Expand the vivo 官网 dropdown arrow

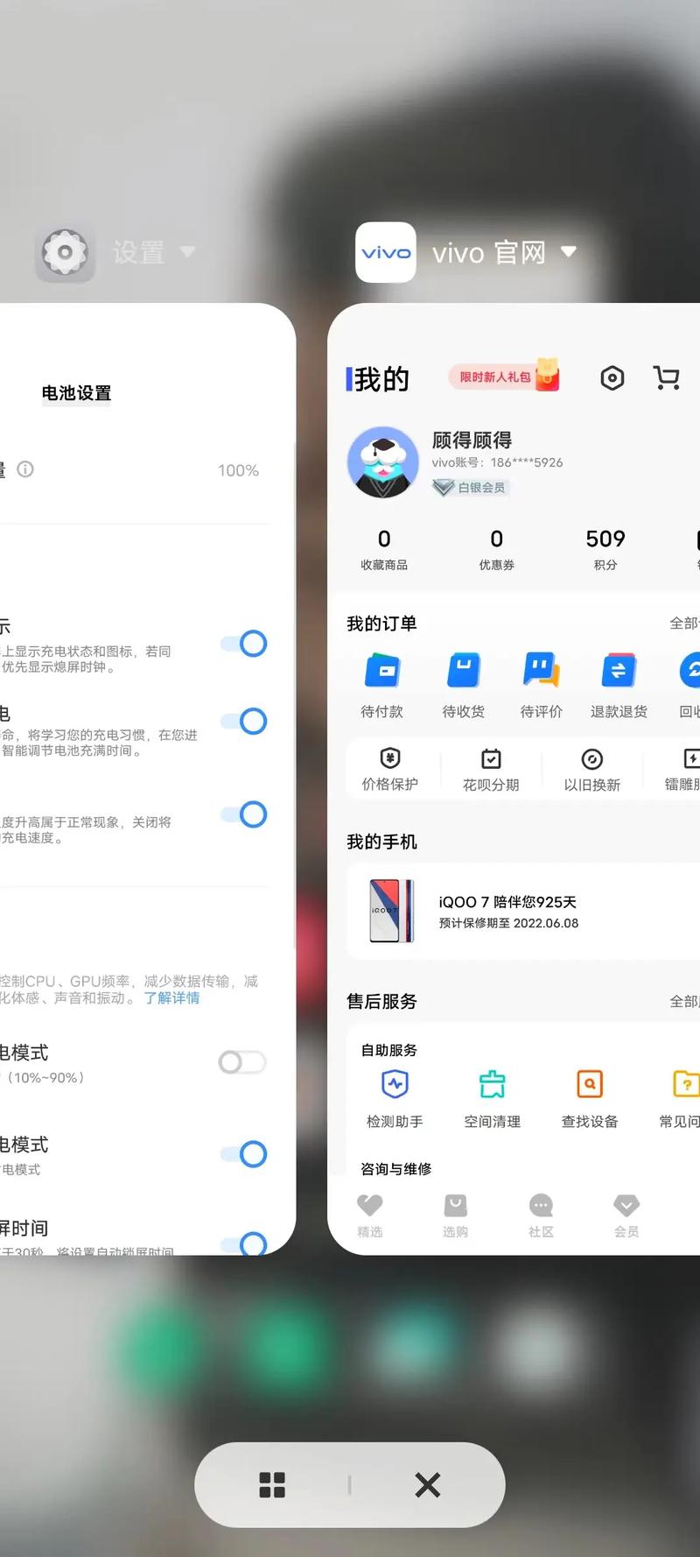[x=569, y=251]
